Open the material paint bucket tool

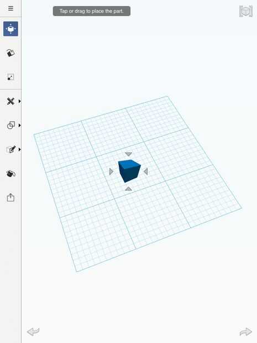(11, 174)
